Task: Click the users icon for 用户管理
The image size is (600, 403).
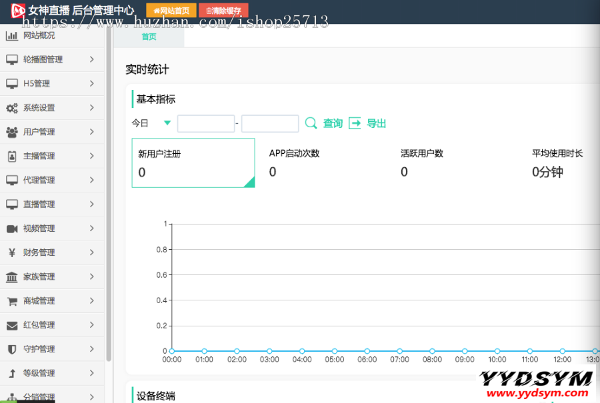Action: (12, 132)
